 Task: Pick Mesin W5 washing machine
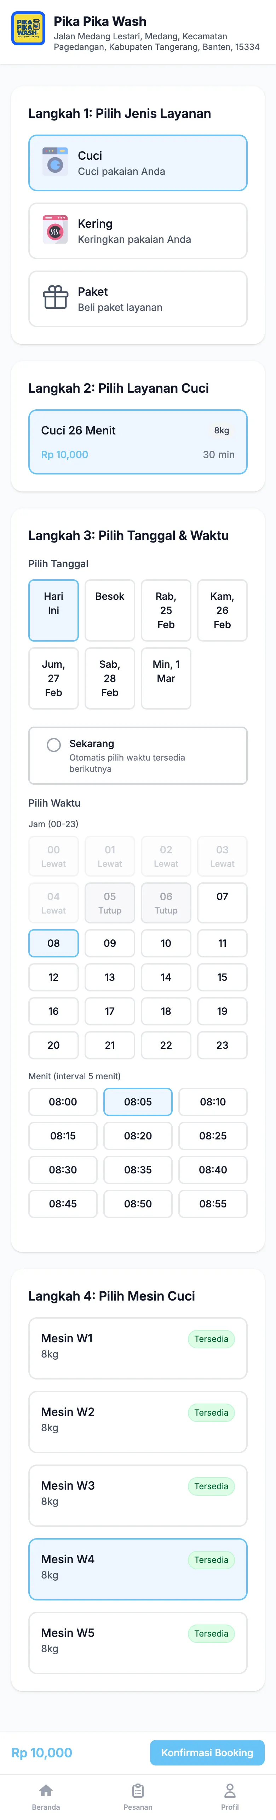coord(138,1642)
